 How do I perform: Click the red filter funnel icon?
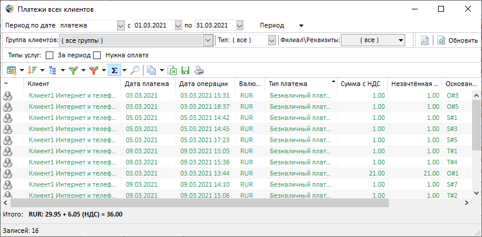94,71
